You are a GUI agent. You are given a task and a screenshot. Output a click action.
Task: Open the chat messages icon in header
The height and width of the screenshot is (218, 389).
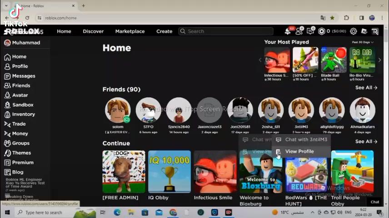310,31
